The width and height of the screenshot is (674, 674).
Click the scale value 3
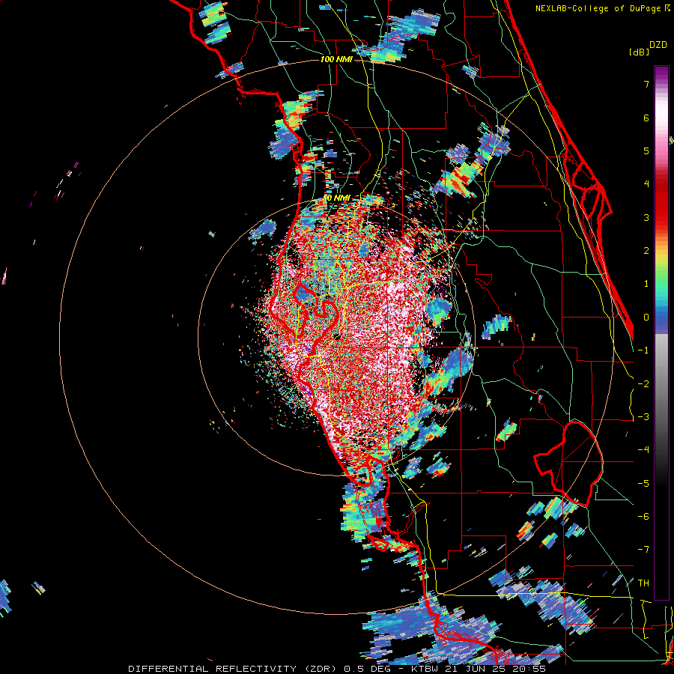(x=646, y=217)
